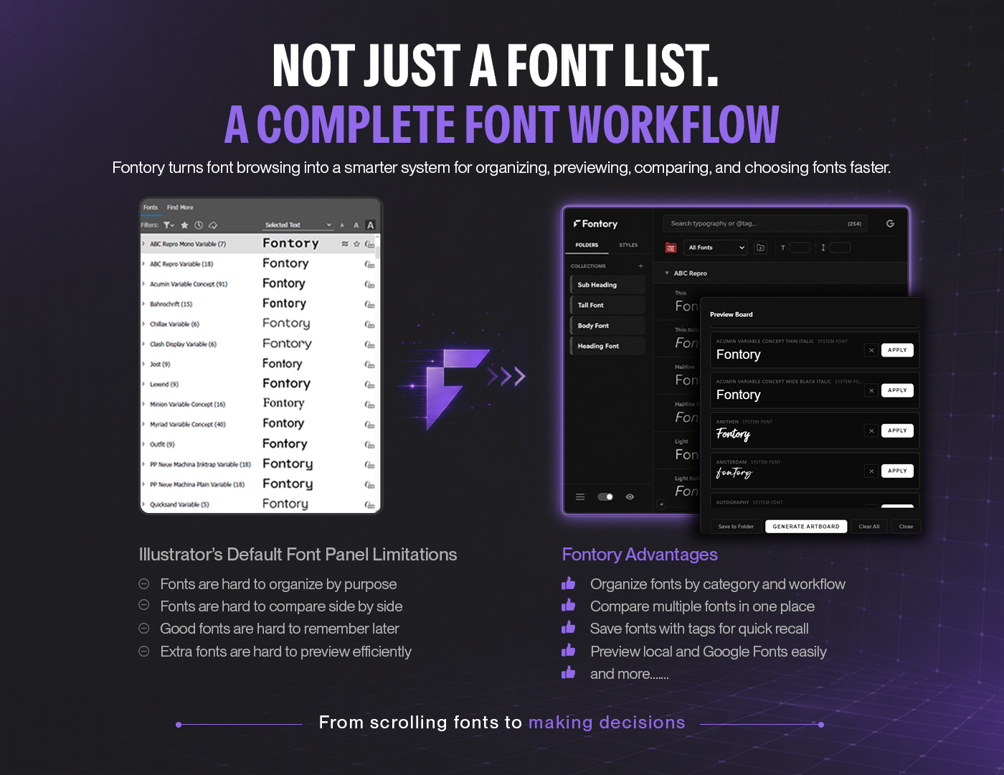Add a new collection with plus icon
The width and height of the screenshot is (1004, 775).
[x=640, y=266]
